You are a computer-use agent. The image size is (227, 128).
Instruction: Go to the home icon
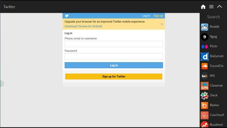point(203,7)
